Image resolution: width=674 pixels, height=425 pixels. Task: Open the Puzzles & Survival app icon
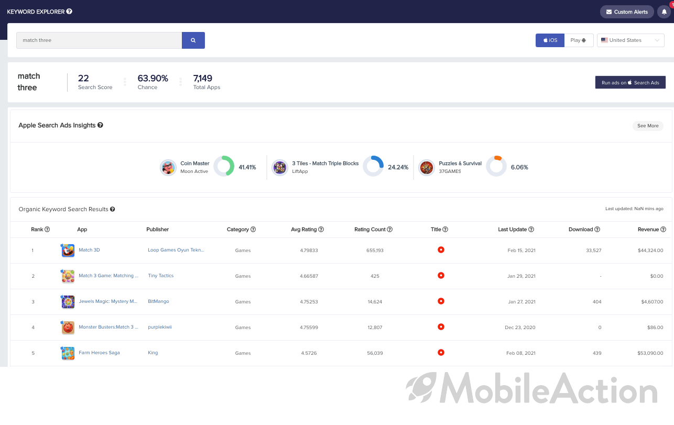click(x=427, y=168)
